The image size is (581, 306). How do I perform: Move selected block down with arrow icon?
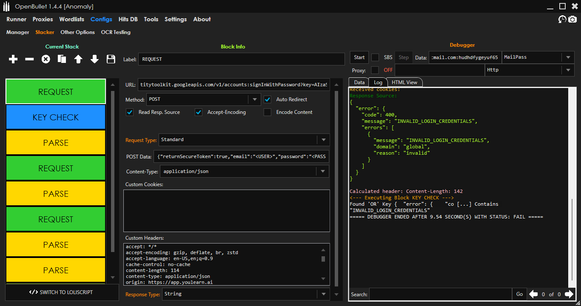94,59
